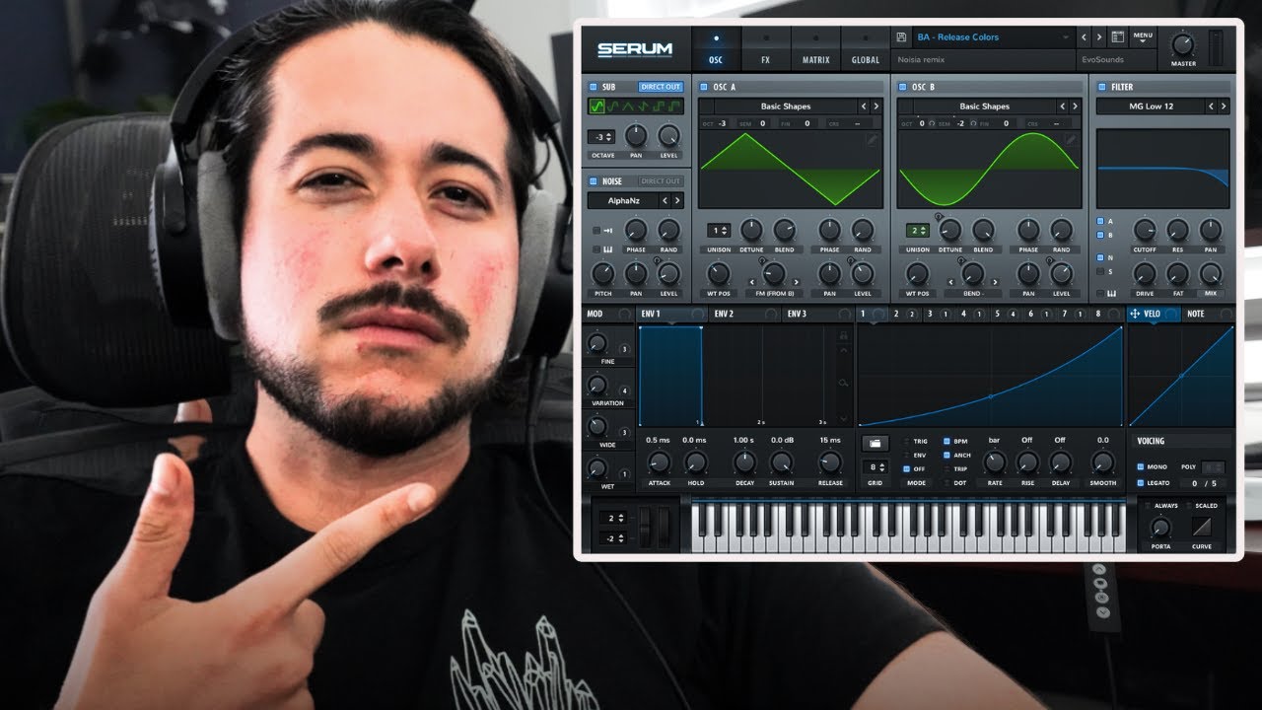Toggle the Sub oscillator enable switch
Viewport: 1262px width, 710px height.
[593, 87]
